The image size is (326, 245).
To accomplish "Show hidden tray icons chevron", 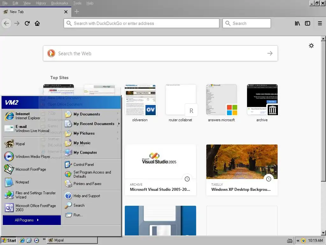I will click(298, 241).
